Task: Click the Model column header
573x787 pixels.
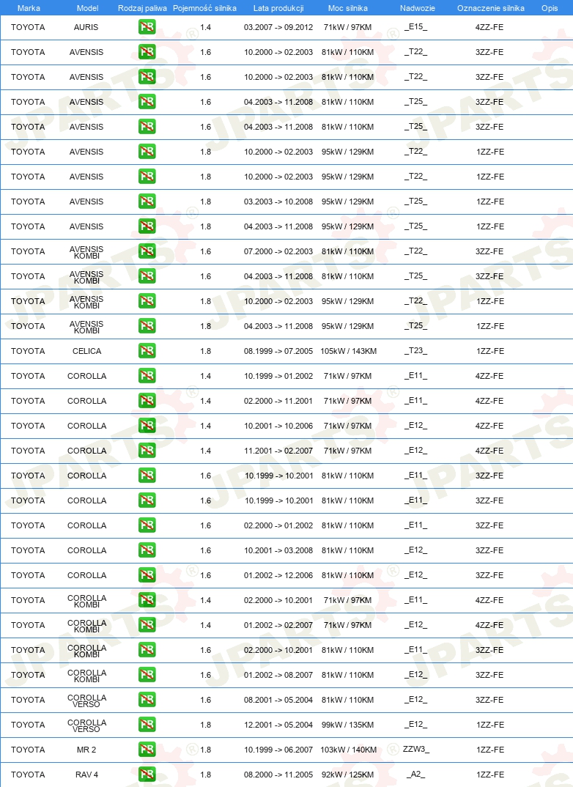Action: click(x=87, y=8)
